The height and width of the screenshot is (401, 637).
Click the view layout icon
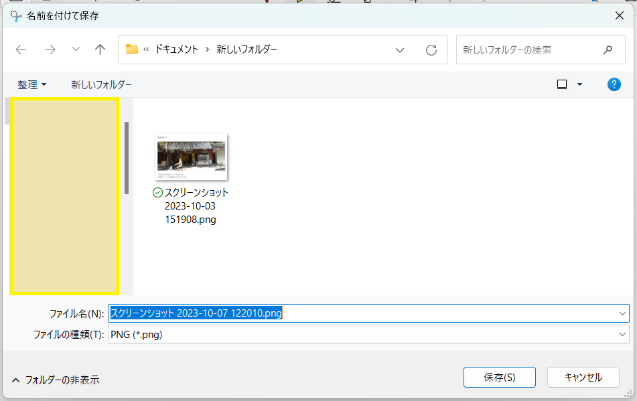pyautogui.click(x=562, y=84)
